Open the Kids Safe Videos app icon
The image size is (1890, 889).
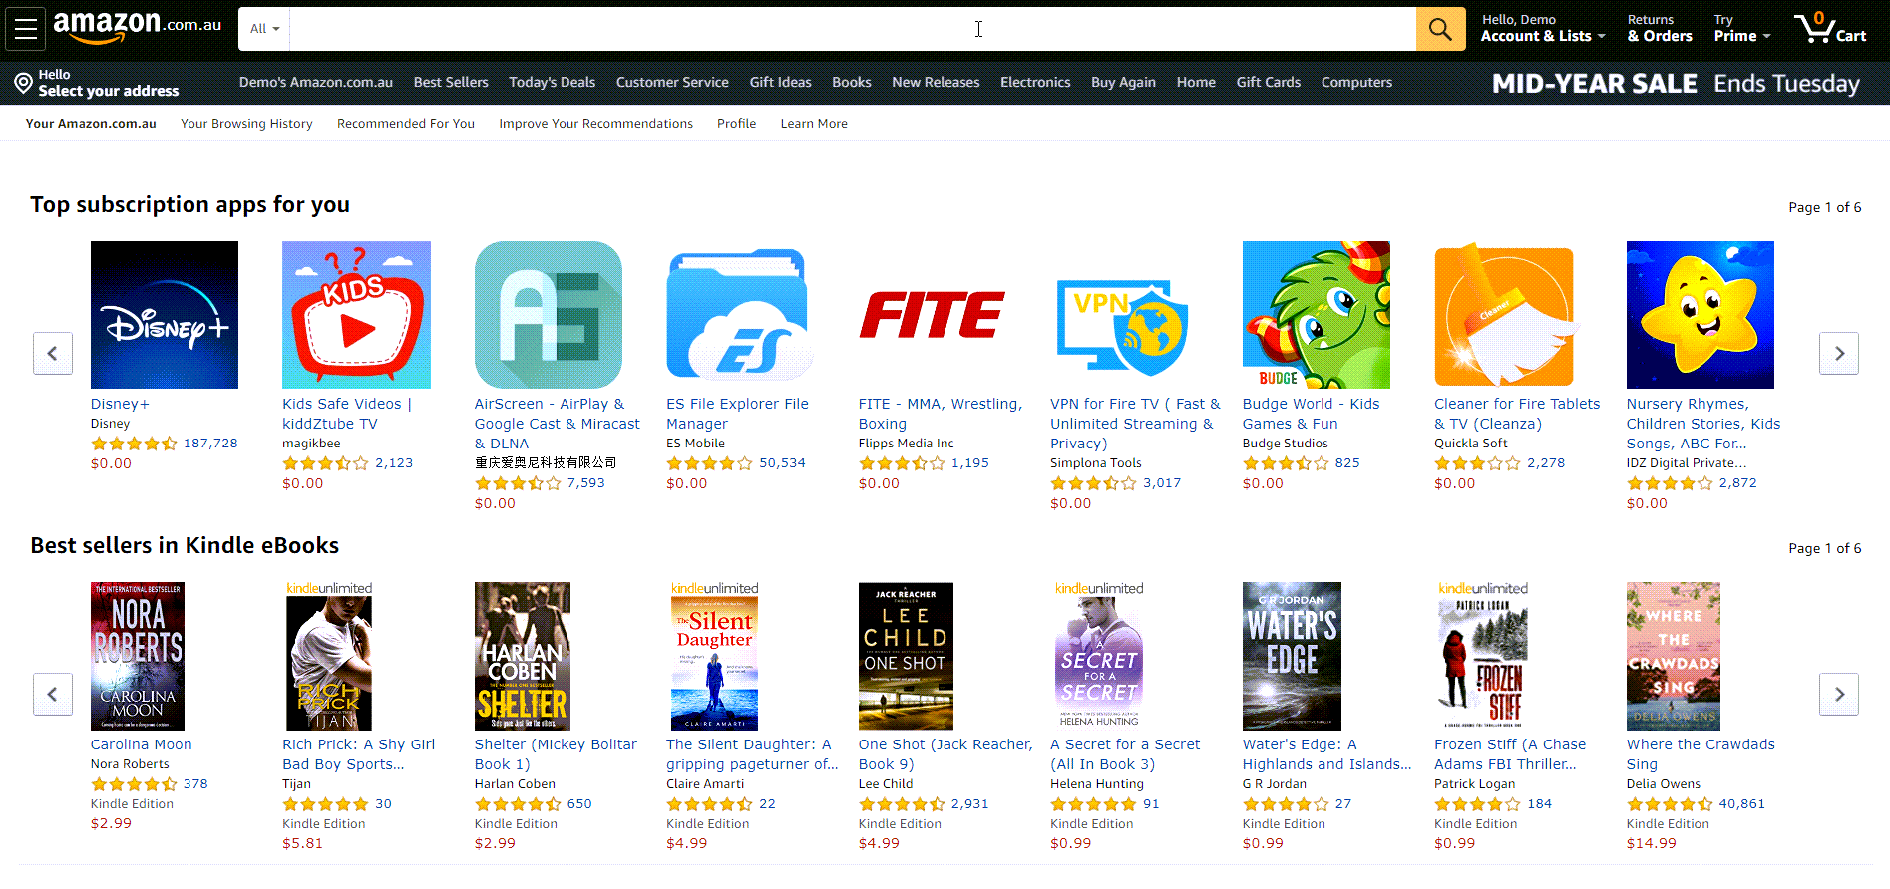click(356, 315)
